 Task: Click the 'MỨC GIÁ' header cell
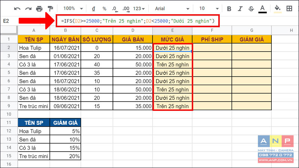point(172,40)
